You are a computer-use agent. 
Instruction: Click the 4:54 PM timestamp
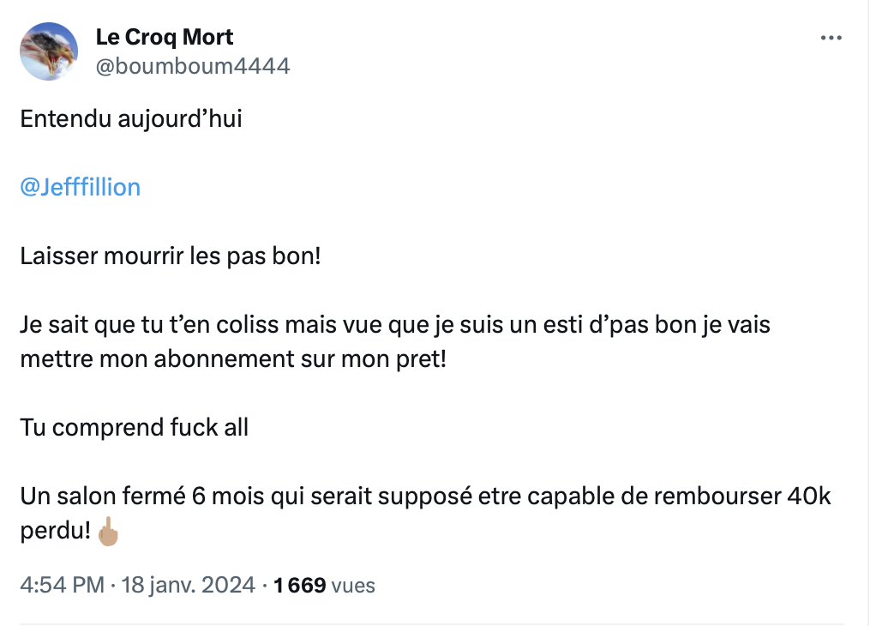[x=62, y=585]
